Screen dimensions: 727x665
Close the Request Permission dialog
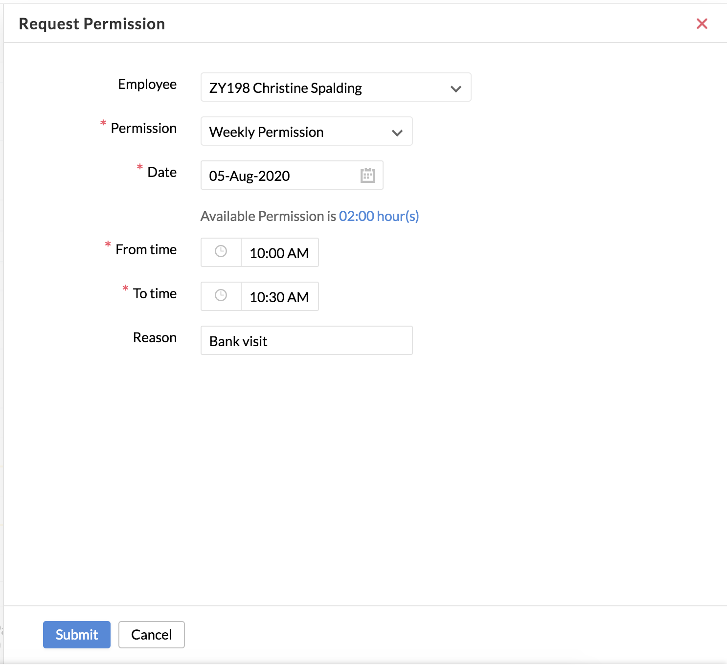[702, 23]
